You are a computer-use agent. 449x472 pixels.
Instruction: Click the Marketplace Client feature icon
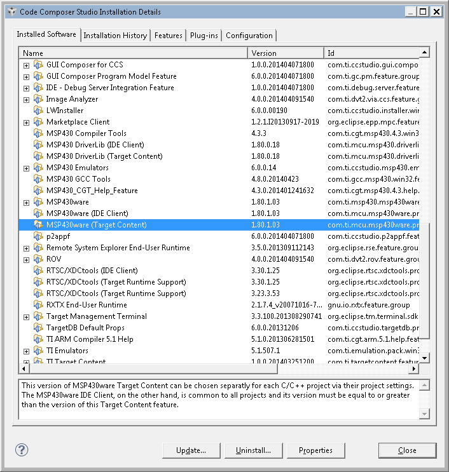coord(38,122)
